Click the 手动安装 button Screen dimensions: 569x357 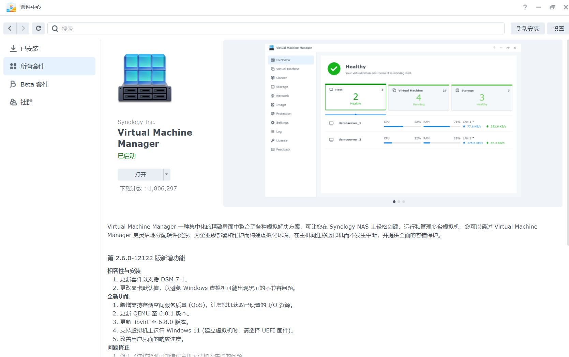(527, 29)
